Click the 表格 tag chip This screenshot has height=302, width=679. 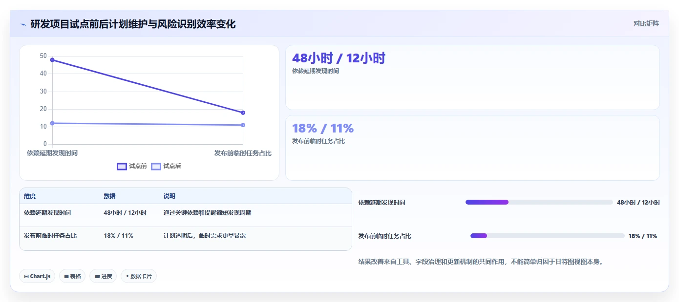72,276
